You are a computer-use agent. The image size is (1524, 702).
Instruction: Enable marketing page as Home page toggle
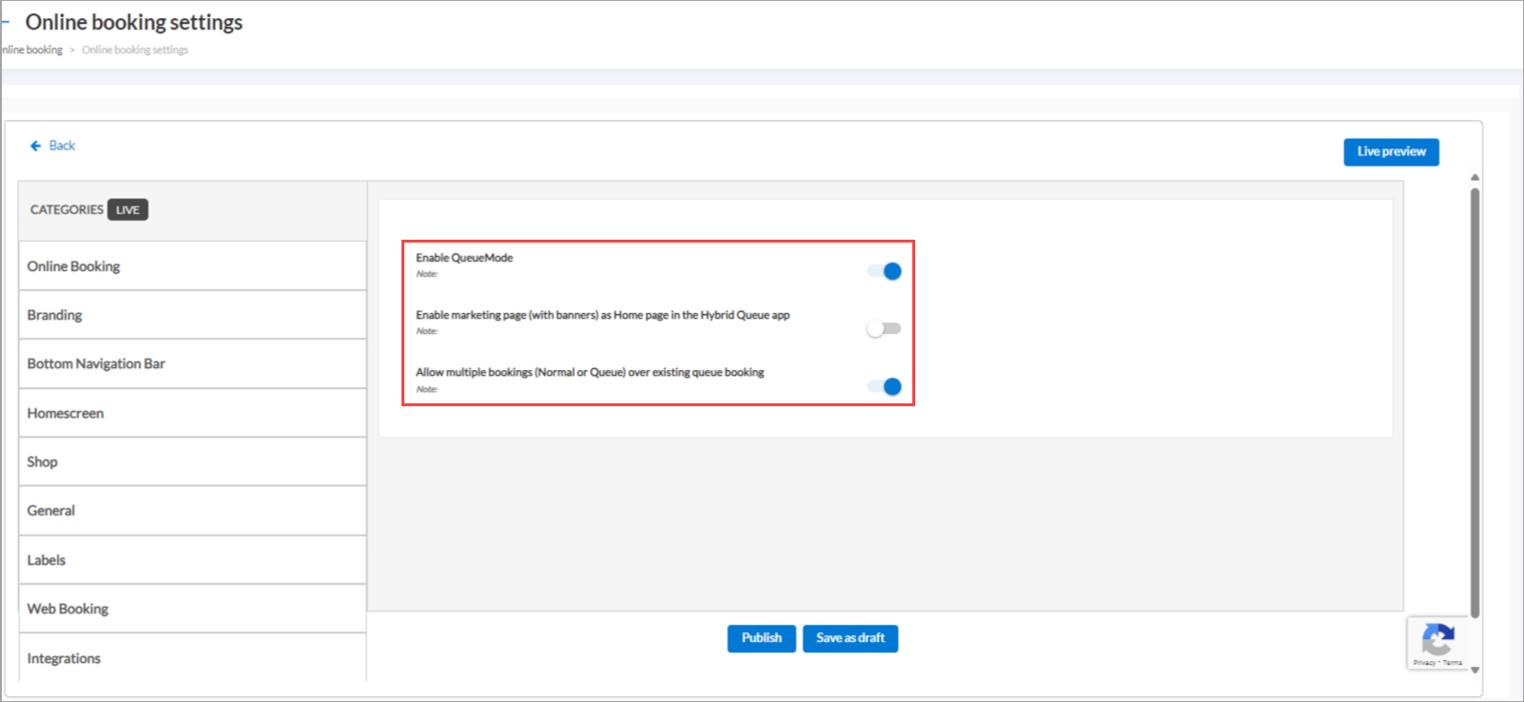click(x=884, y=328)
